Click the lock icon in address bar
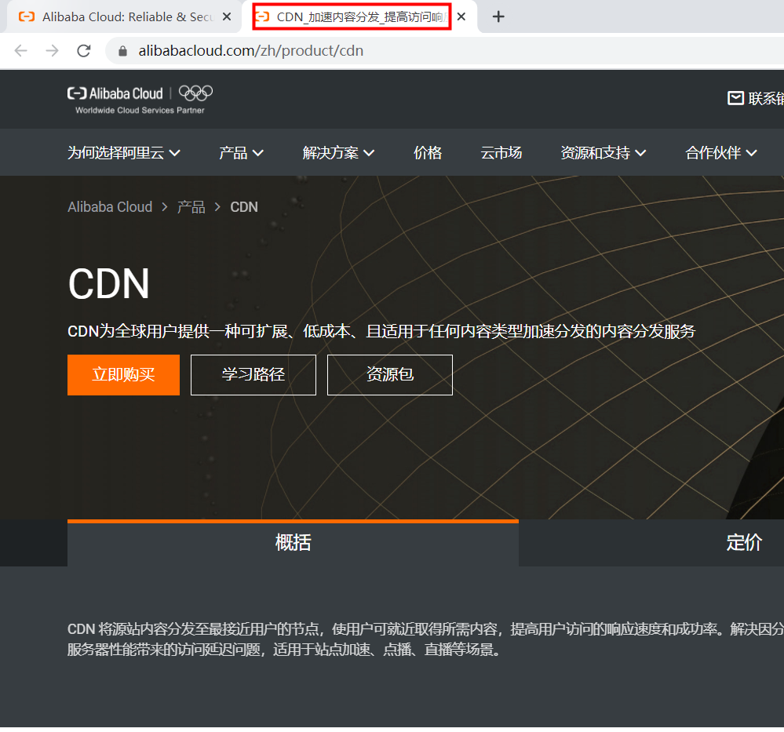Viewport: 784px width, 732px height. tap(122, 51)
